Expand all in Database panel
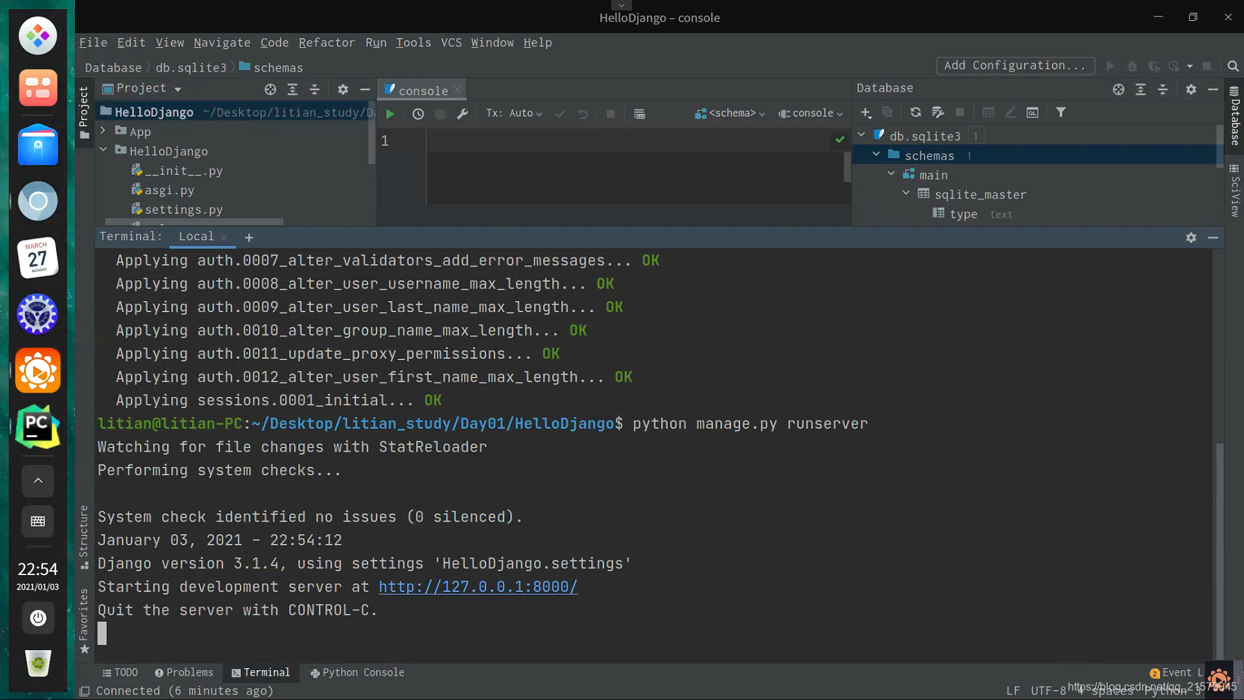 (x=1141, y=89)
